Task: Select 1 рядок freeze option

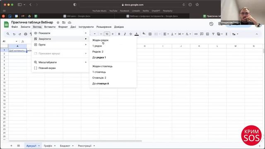Action: click(113, 46)
